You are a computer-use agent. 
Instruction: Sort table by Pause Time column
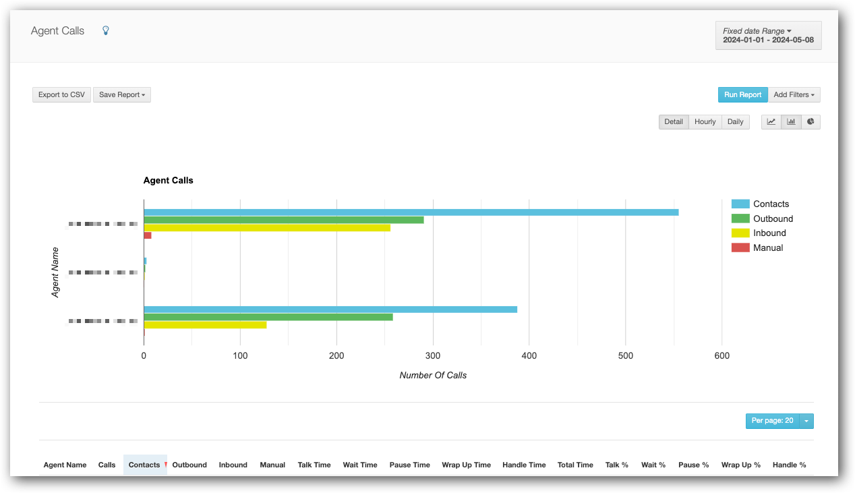[409, 465]
